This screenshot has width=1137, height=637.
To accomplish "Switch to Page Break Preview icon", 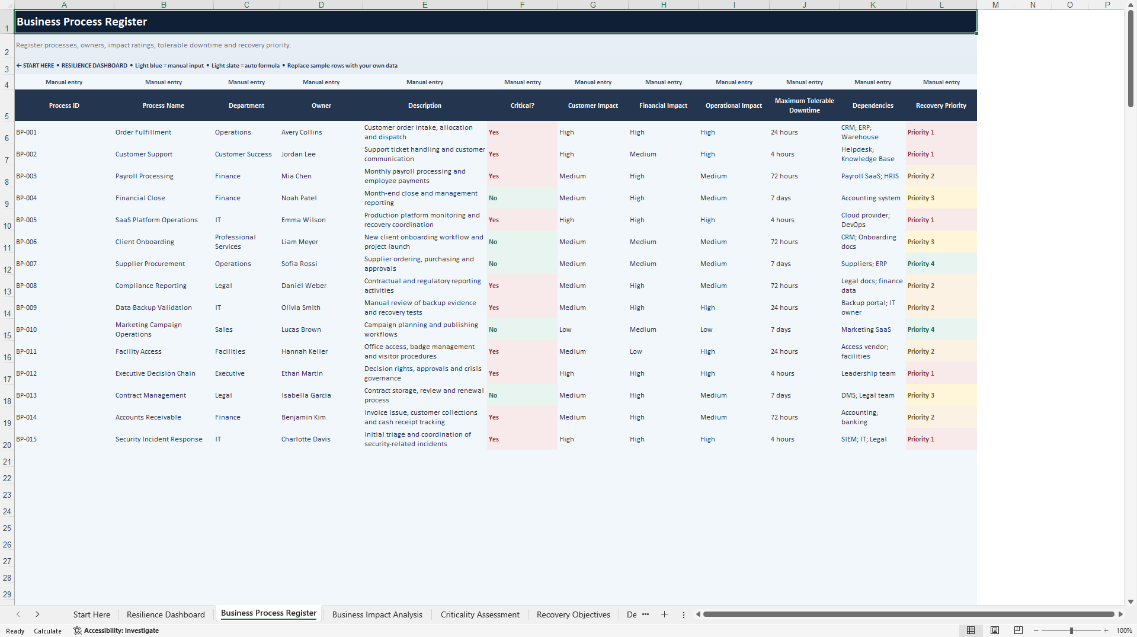I will pos(1018,630).
